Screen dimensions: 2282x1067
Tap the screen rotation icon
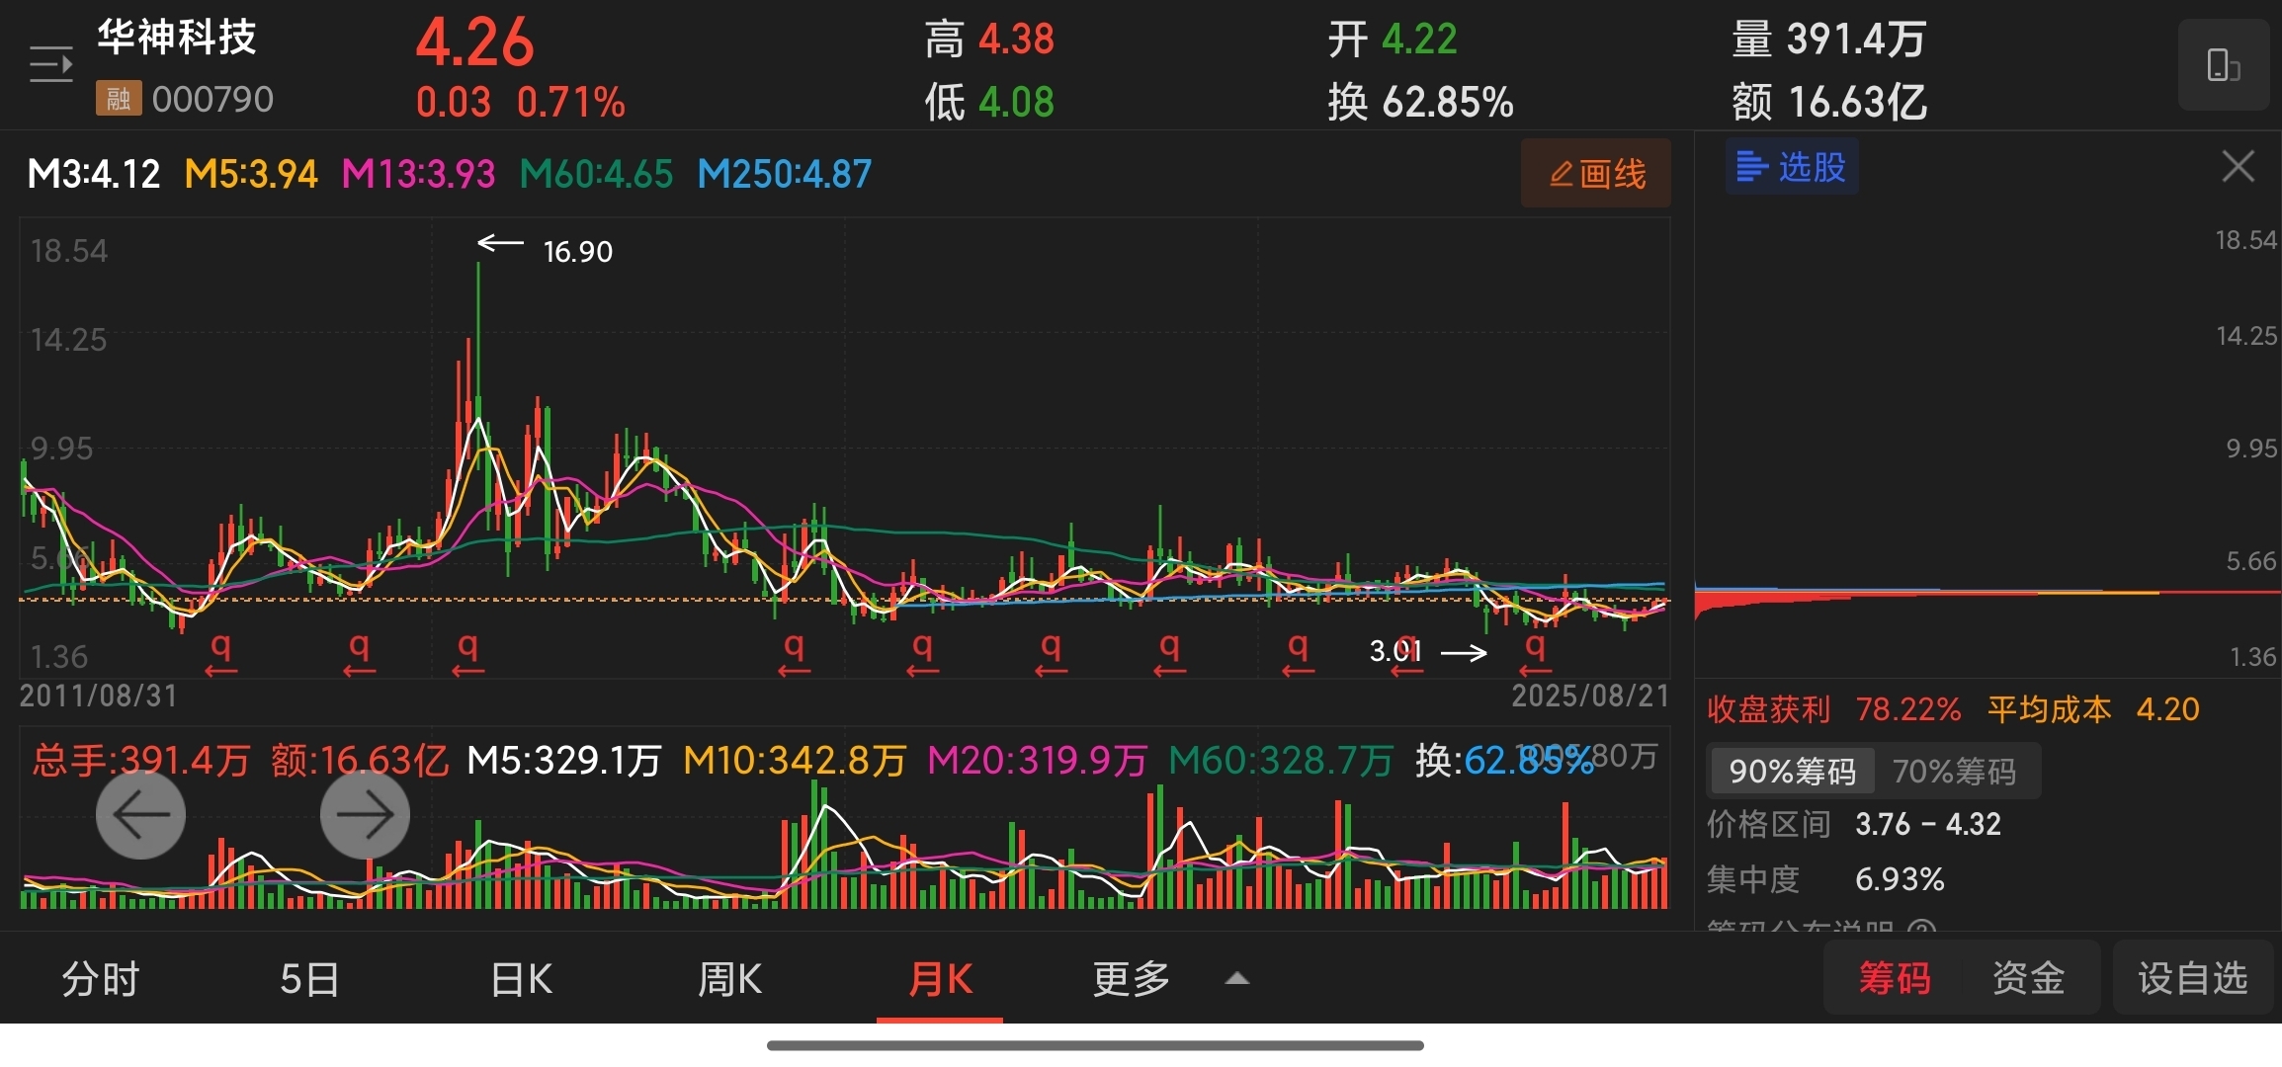(x=2223, y=65)
